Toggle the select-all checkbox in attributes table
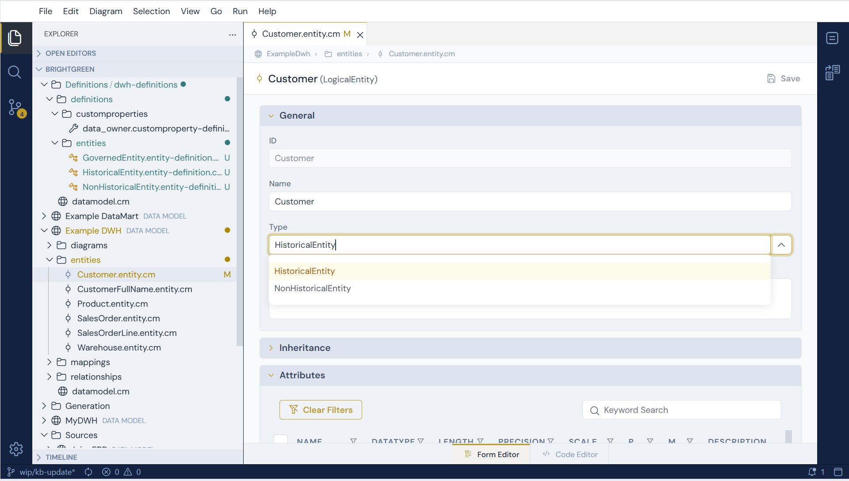 (281, 439)
